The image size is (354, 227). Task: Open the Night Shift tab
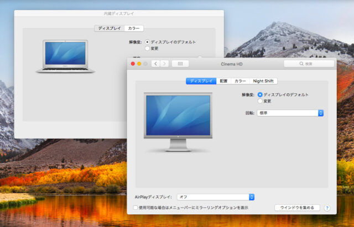(x=263, y=81)
